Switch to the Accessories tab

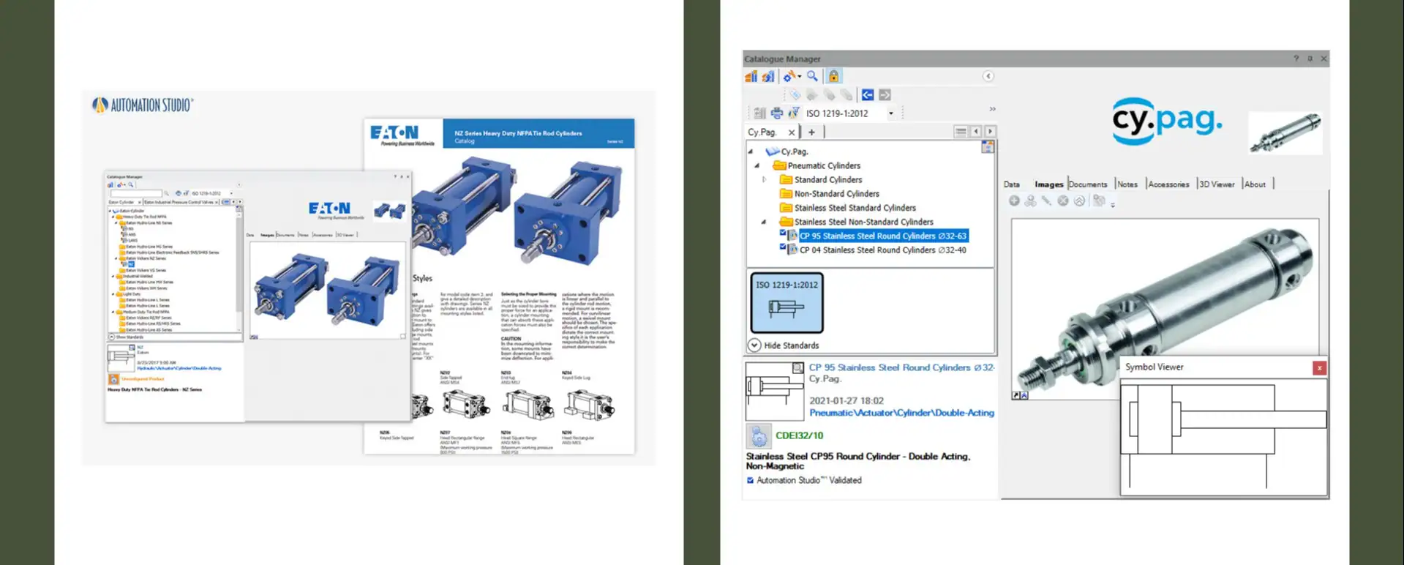tap(1168, 184)
